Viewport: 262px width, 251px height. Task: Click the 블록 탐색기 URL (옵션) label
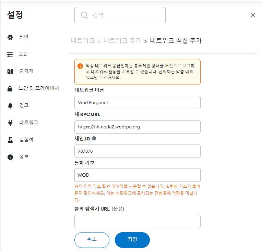[99, 209]
